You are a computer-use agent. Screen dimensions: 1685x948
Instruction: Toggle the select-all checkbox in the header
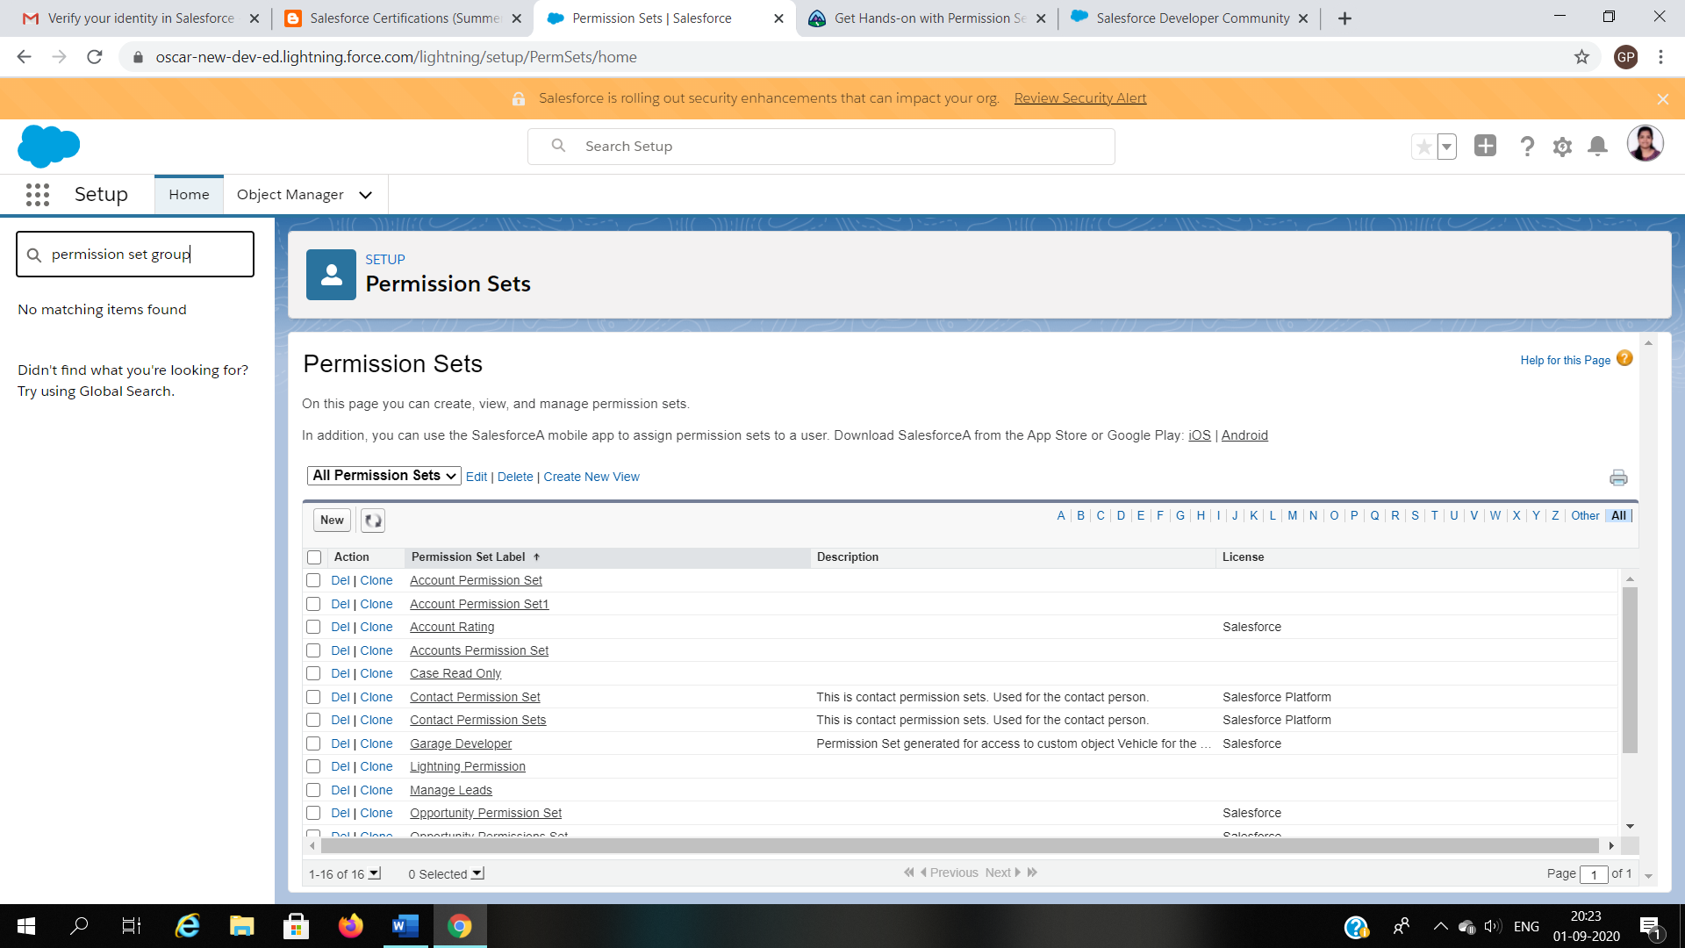tap(314, 557)
